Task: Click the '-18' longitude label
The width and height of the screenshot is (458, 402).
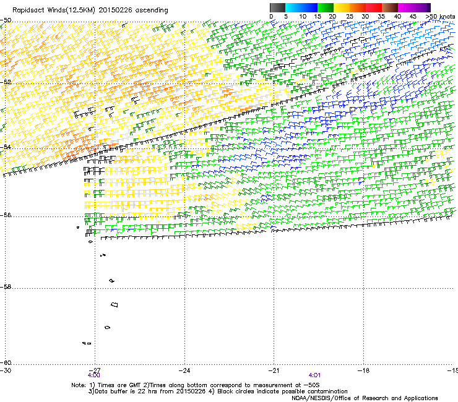Action: (x=364, y=370)
